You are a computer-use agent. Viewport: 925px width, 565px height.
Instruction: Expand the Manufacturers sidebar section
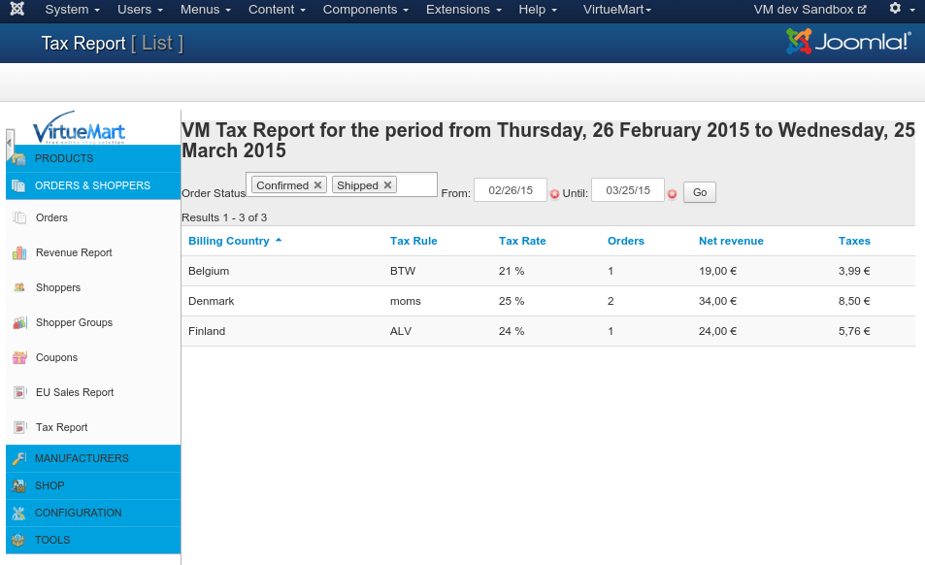[x=82, y=458]
